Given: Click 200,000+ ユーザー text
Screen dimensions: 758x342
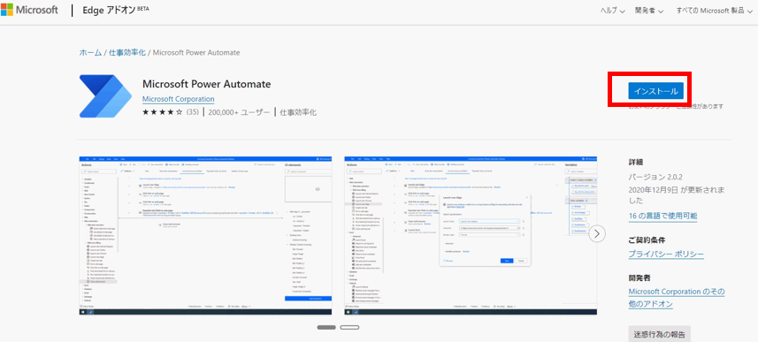Looking at the screenshot, I should [239, 112].
